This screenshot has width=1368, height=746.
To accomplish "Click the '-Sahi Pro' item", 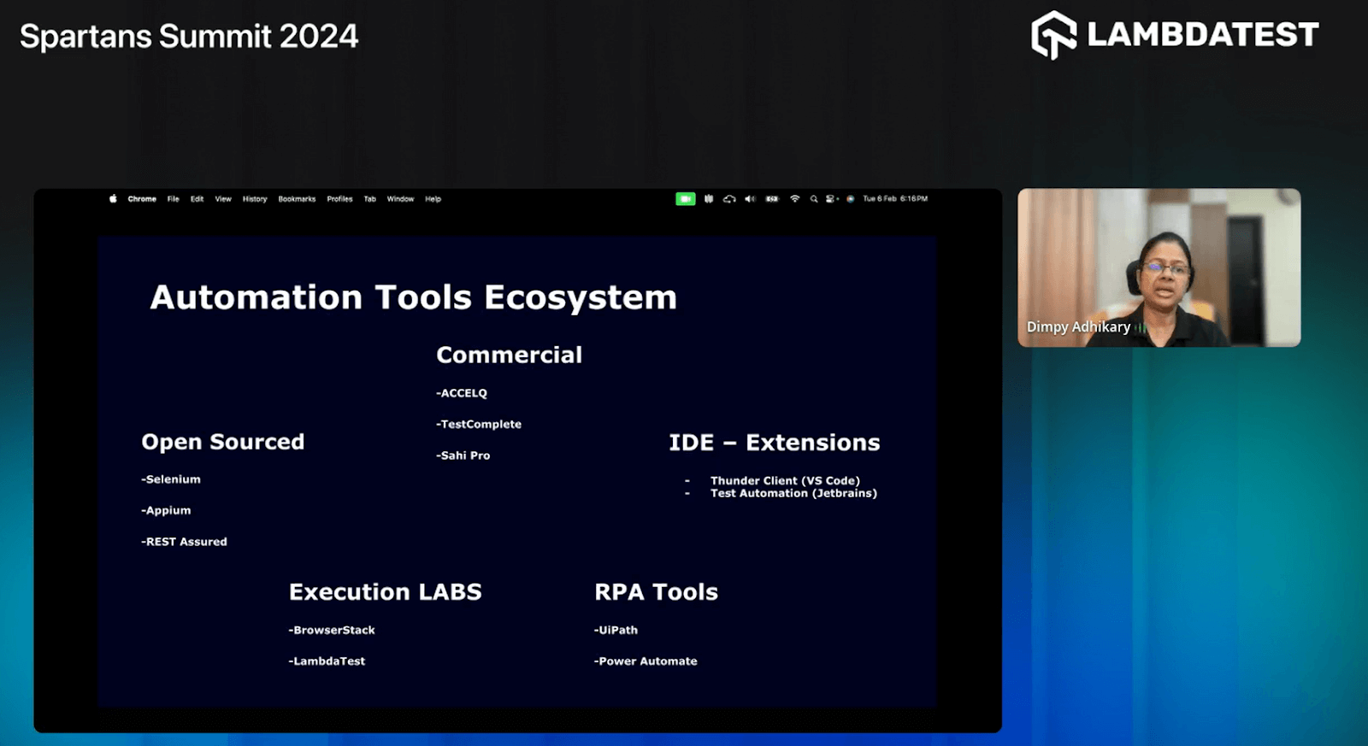I will 463,455.
